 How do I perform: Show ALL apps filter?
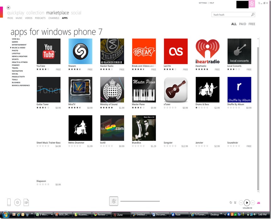tap(234, 24)
